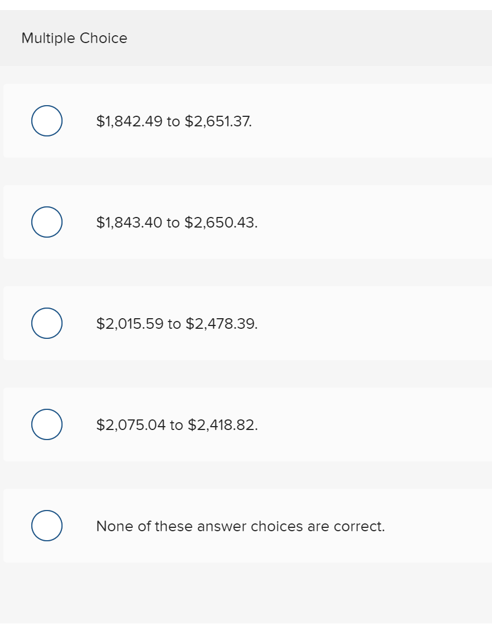Viewport: 492px width, 633px height.
Task: Click the first answer option card
Action: [x=246, y=121]
